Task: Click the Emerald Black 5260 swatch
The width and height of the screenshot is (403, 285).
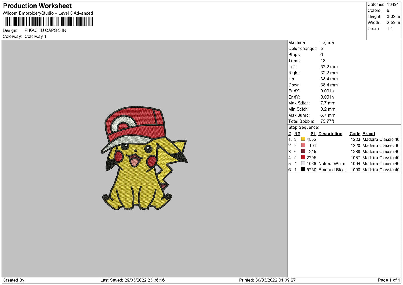Action: click(303, 169)
